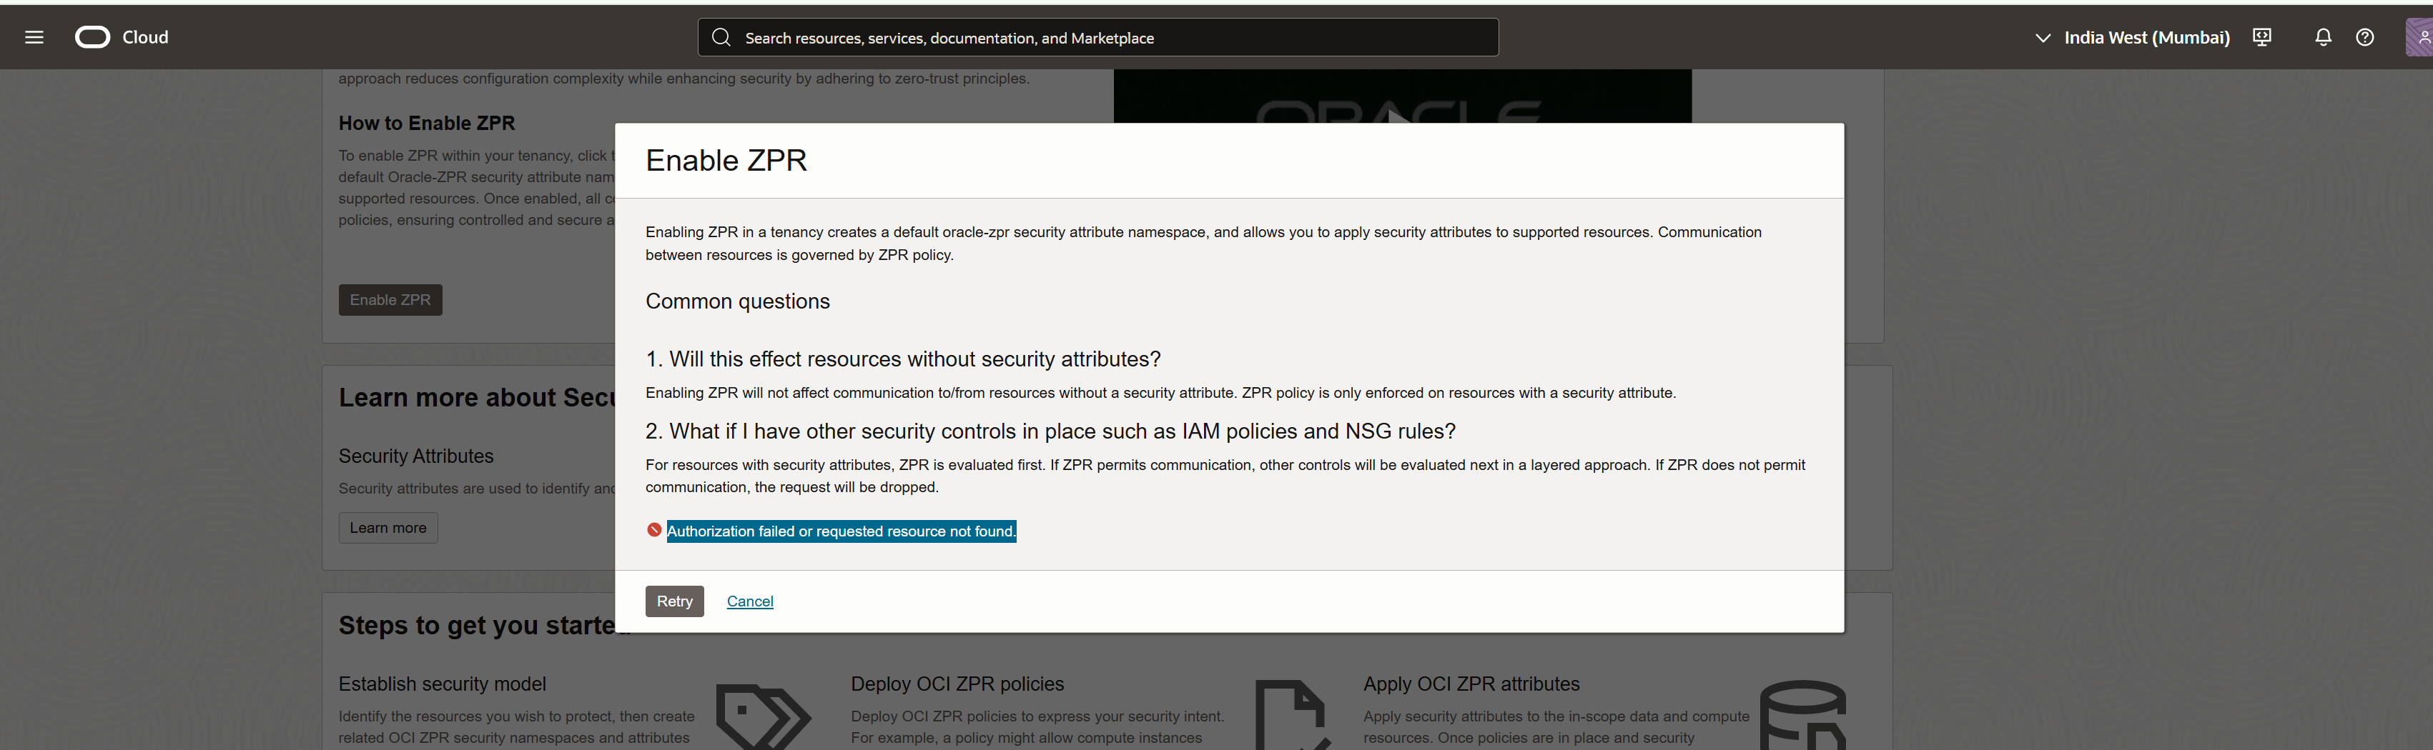Click the How to Enable ZPR heading
The image size is (2433, 750).
point(427,124)
